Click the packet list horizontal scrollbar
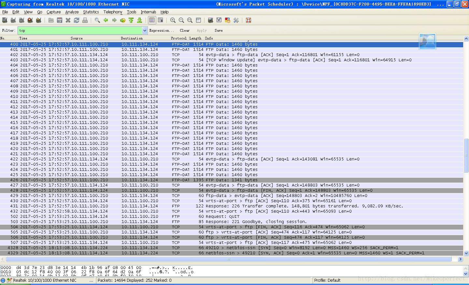The image size is (469, 285). coord(229,259)
